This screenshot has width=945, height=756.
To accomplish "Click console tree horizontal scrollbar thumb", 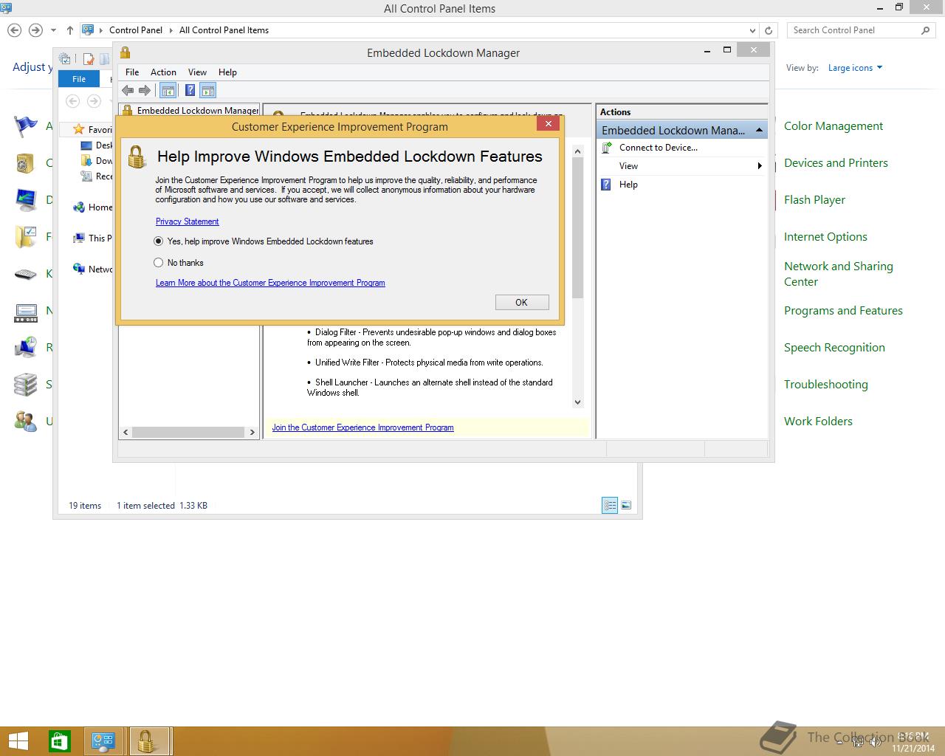I will (x=188, y=433).
